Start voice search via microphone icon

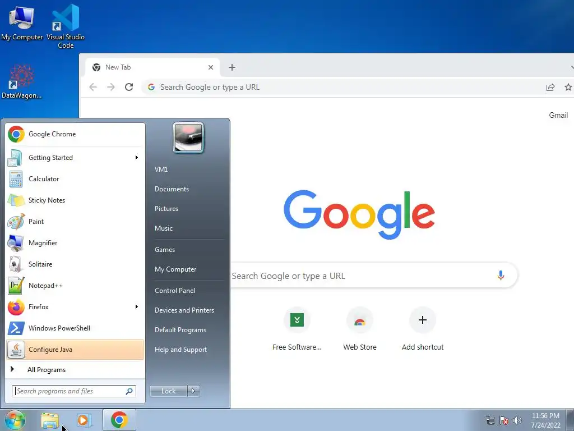click(x=501, y=276)
